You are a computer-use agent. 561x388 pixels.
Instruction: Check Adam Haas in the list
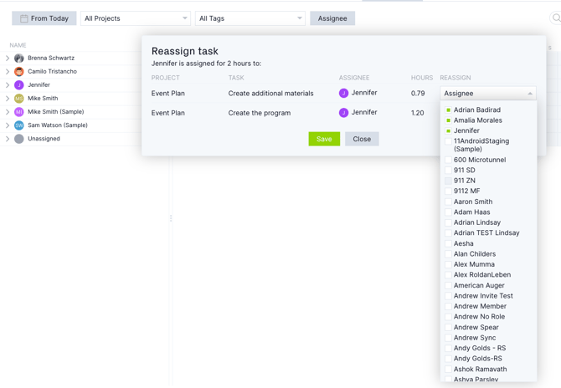448,212
